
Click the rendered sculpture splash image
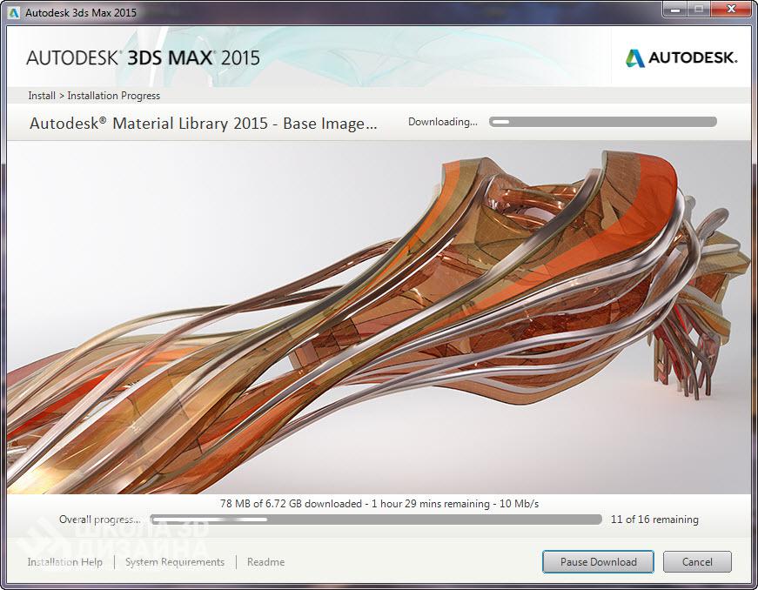[379, 318]
